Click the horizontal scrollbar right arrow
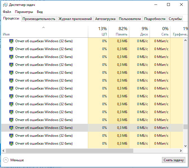The height and width of the screenshot is (168, 189). click(x=181, y=151)
